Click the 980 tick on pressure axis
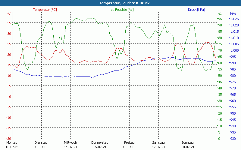The image size is (241, 150). [x=233, y=76]
